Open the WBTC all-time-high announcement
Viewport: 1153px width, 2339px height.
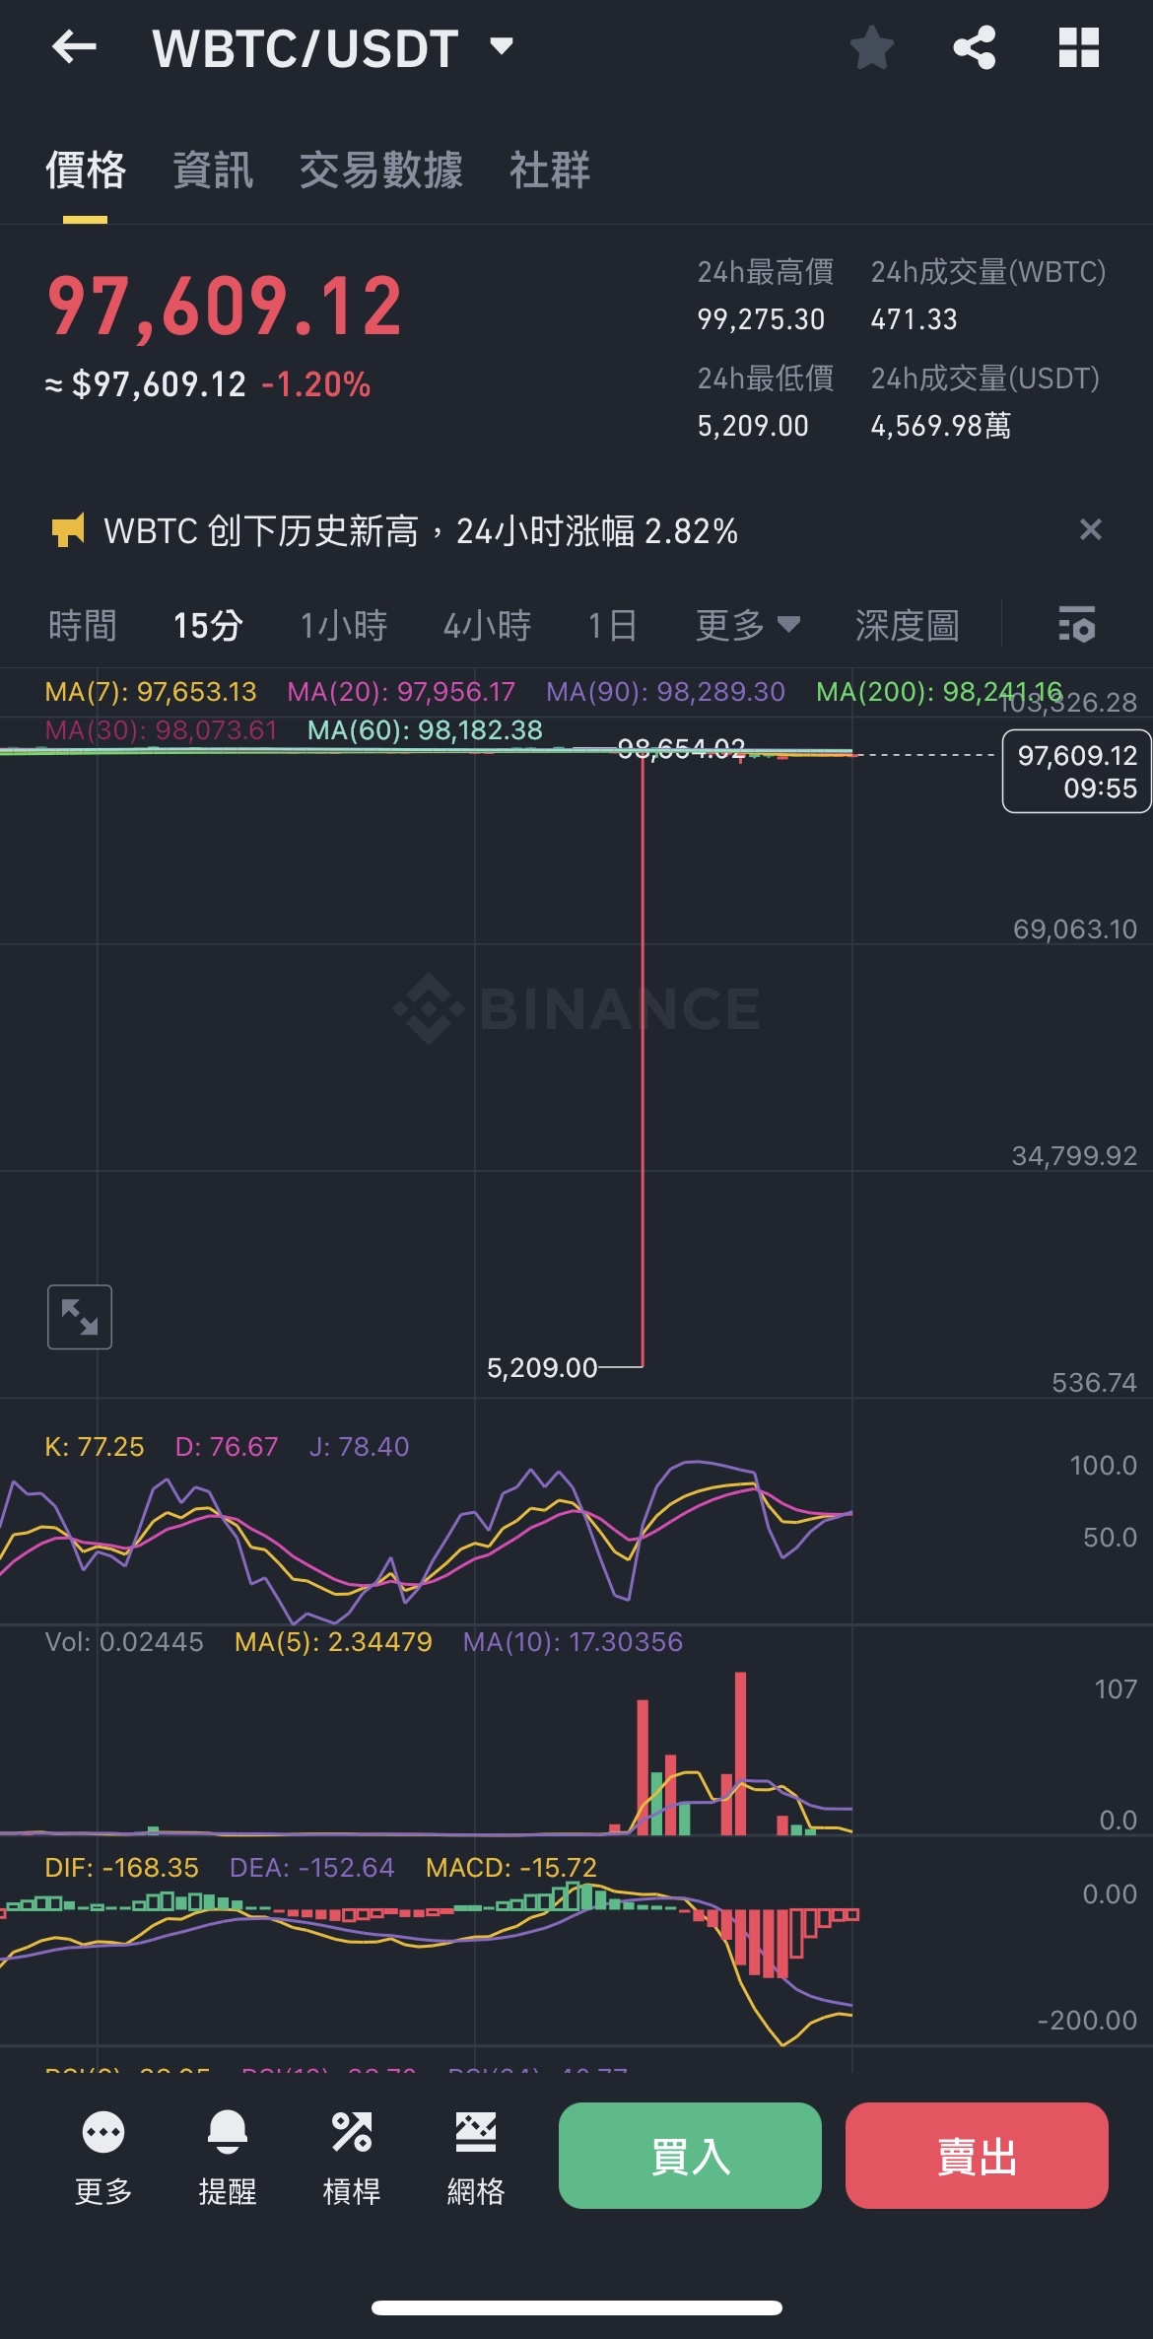click(x=421, y=531)
